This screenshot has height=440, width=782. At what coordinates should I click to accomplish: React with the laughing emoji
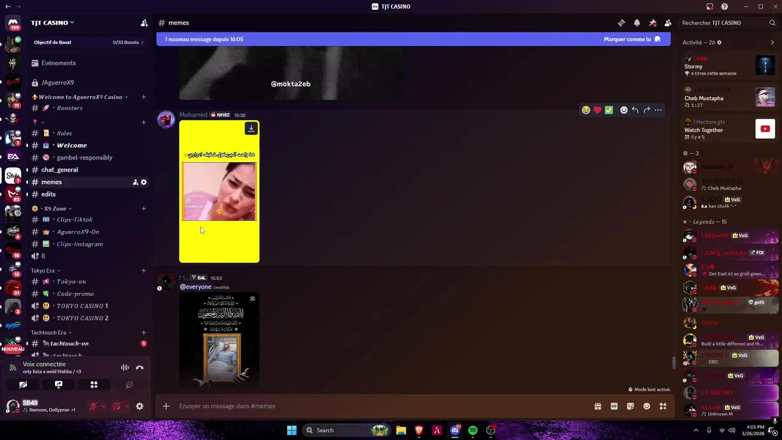586,110
